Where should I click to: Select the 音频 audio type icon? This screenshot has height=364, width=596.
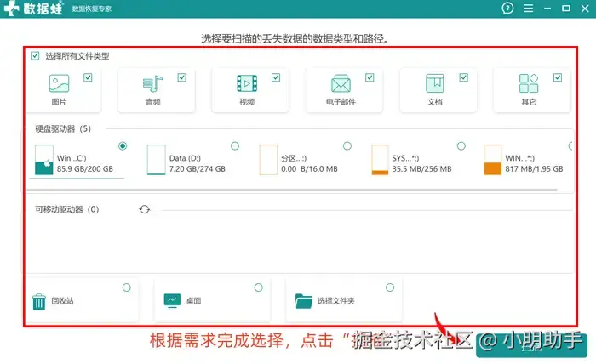152,83
